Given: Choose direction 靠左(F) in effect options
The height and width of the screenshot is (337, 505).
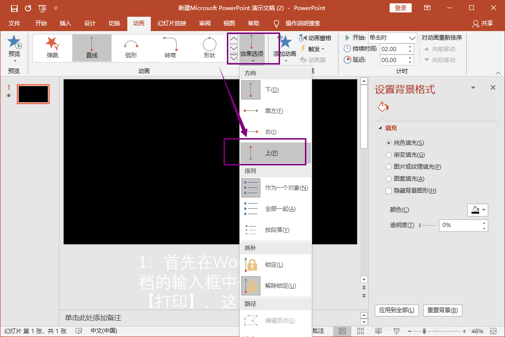Looking at the screenshot, I should click(x=276, y=110).
